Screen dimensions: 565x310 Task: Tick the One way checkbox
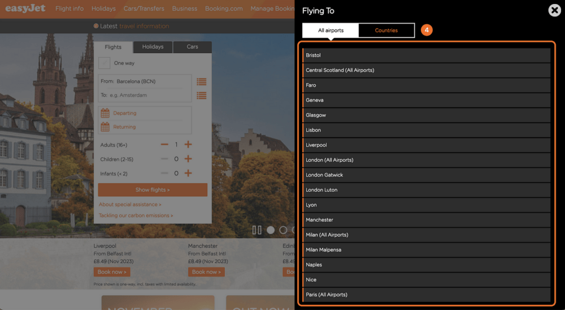(x=104, y=63)
